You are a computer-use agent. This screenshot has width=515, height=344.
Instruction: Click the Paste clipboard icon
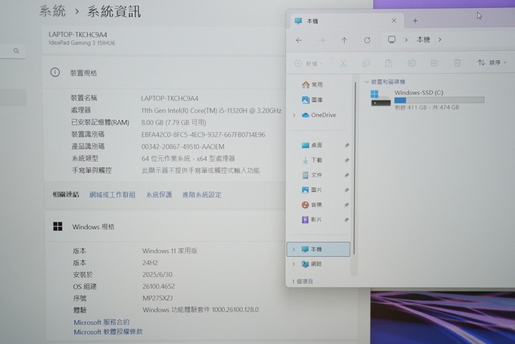point(388,63)
